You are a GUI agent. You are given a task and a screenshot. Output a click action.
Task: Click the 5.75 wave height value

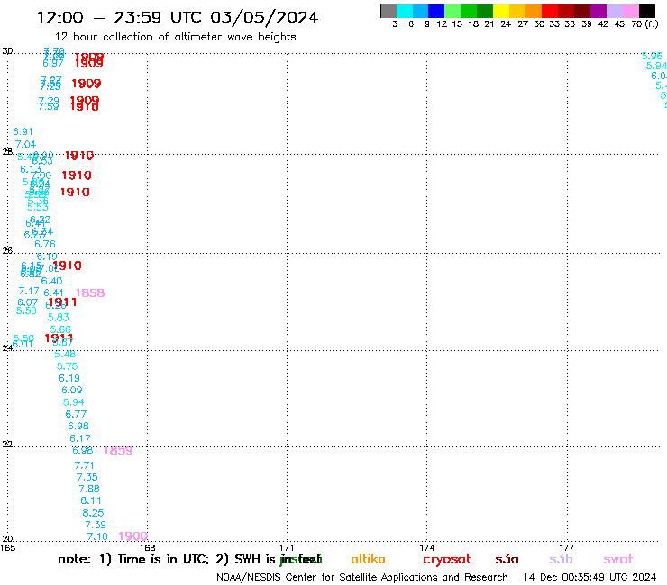tap(68, 366)
